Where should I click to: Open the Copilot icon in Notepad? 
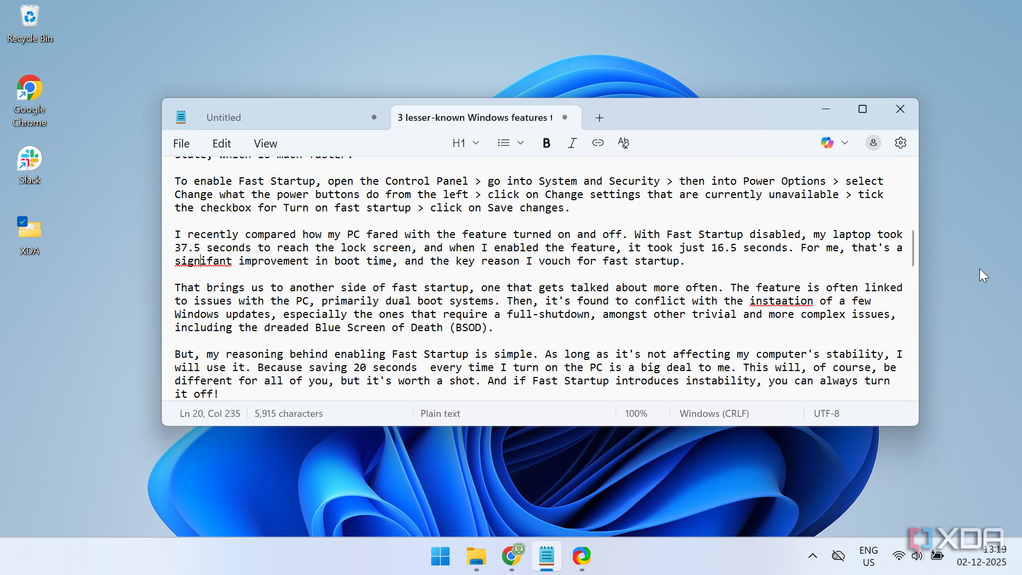click(x=827, y=143)
